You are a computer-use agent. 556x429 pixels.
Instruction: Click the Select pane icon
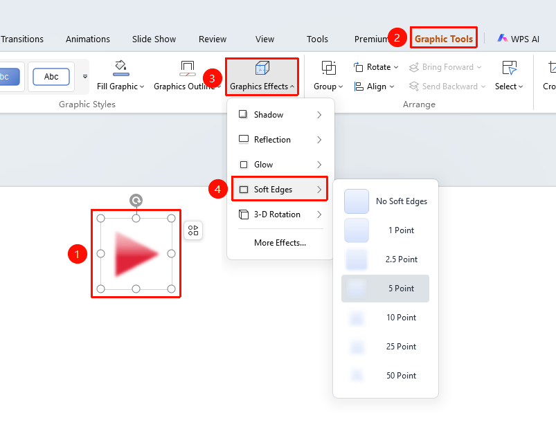(x=509, y=68)
